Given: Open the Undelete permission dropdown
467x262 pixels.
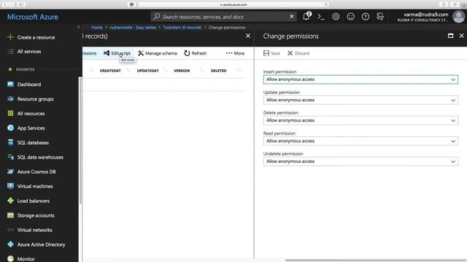Looking at the screenshot, I should 360,162.
